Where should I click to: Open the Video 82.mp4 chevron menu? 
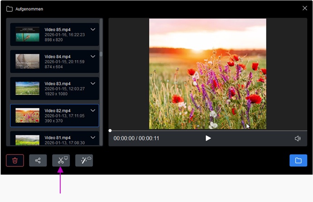[93, 110]
